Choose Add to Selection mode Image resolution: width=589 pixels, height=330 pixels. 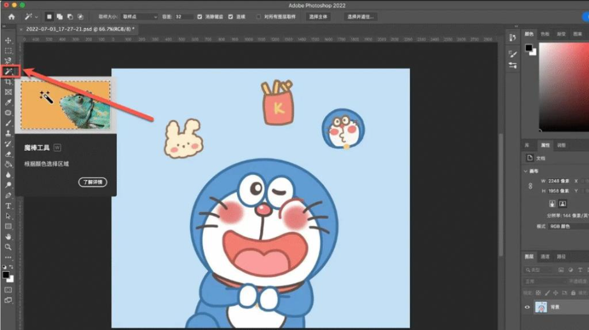click(59, 17)
